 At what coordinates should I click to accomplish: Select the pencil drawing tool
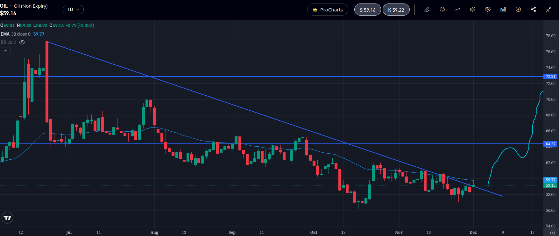427,10
